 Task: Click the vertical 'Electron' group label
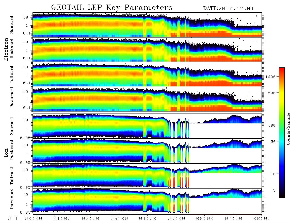tap(6, 49)
